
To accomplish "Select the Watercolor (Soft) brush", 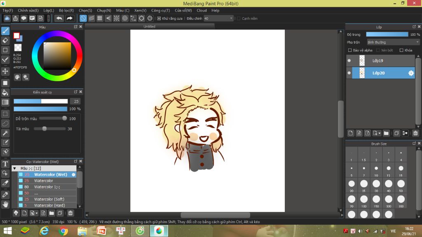I will pyautogui.click(x=47, y=199).
